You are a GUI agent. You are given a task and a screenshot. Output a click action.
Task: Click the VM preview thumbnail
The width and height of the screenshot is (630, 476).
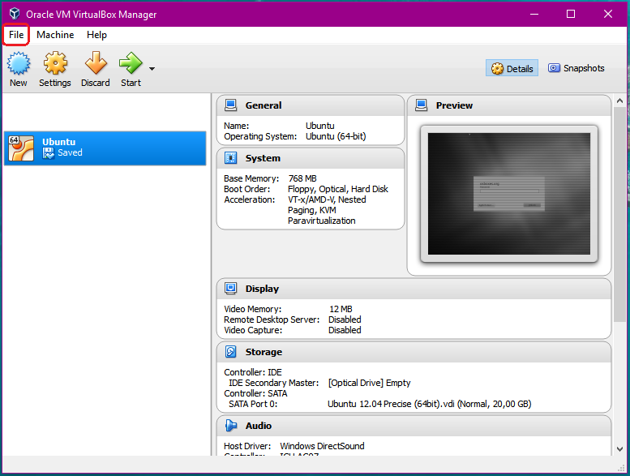(509, 194)
